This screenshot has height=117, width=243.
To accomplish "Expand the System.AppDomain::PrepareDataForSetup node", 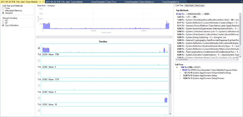I will pyautogui.click(x=180, y=73).
